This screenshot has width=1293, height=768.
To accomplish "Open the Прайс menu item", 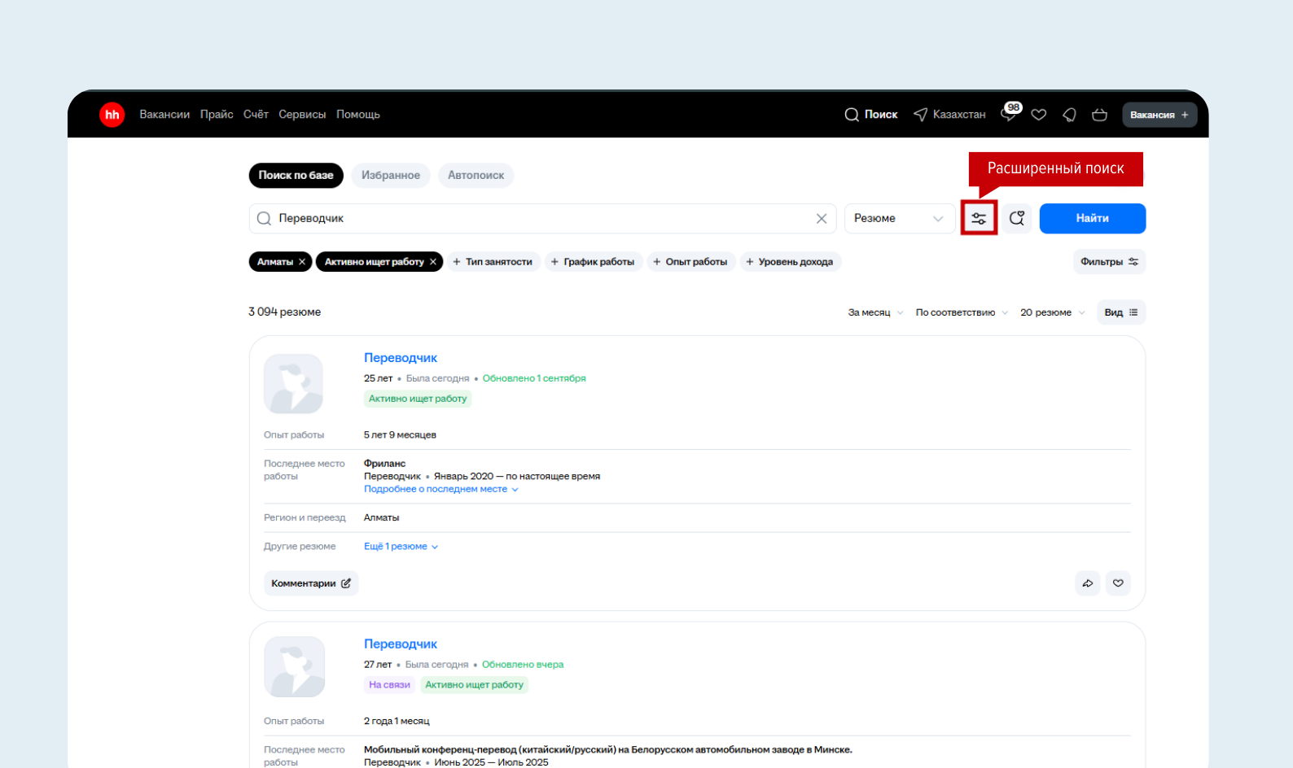I will pyautogui.click(x=217, y=115).
